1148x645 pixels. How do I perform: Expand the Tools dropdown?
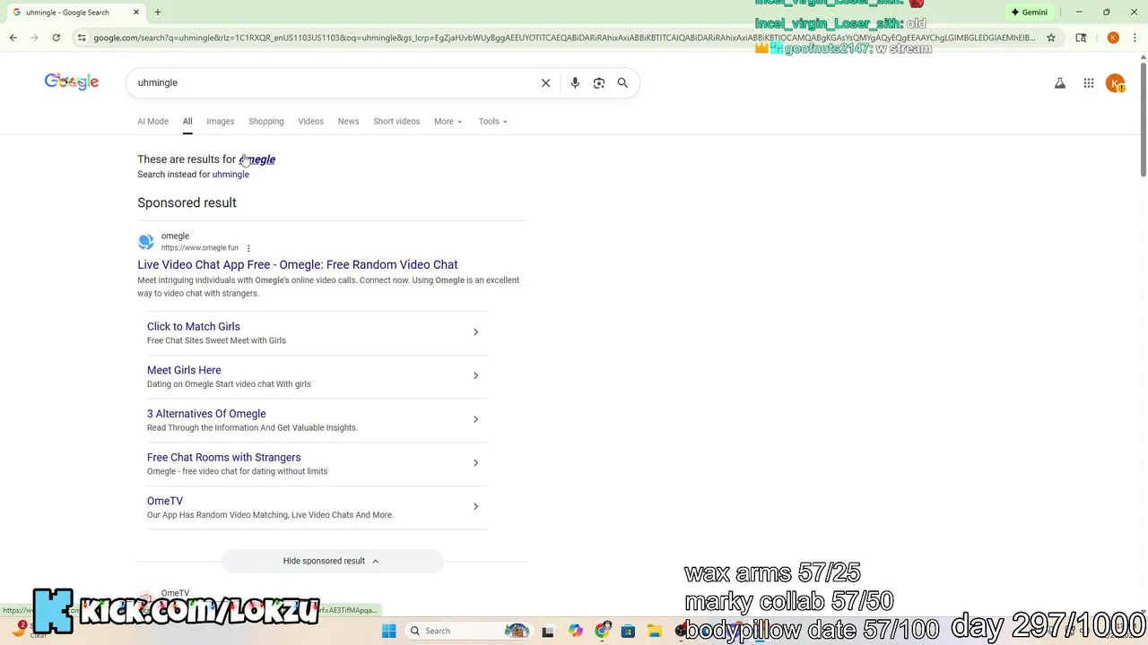click(x=492, y=121)
